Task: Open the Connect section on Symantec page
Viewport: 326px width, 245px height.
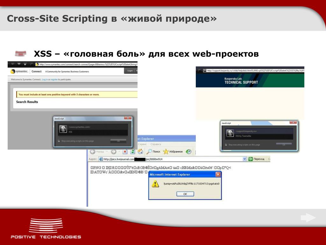Action: (x=37, y=71)
